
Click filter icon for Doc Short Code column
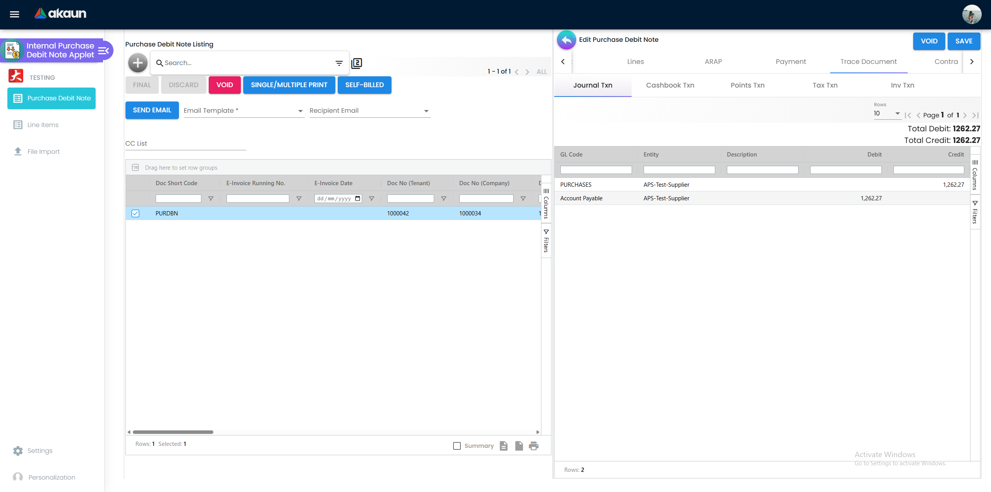pyautogui.click(x=211, y=199)
